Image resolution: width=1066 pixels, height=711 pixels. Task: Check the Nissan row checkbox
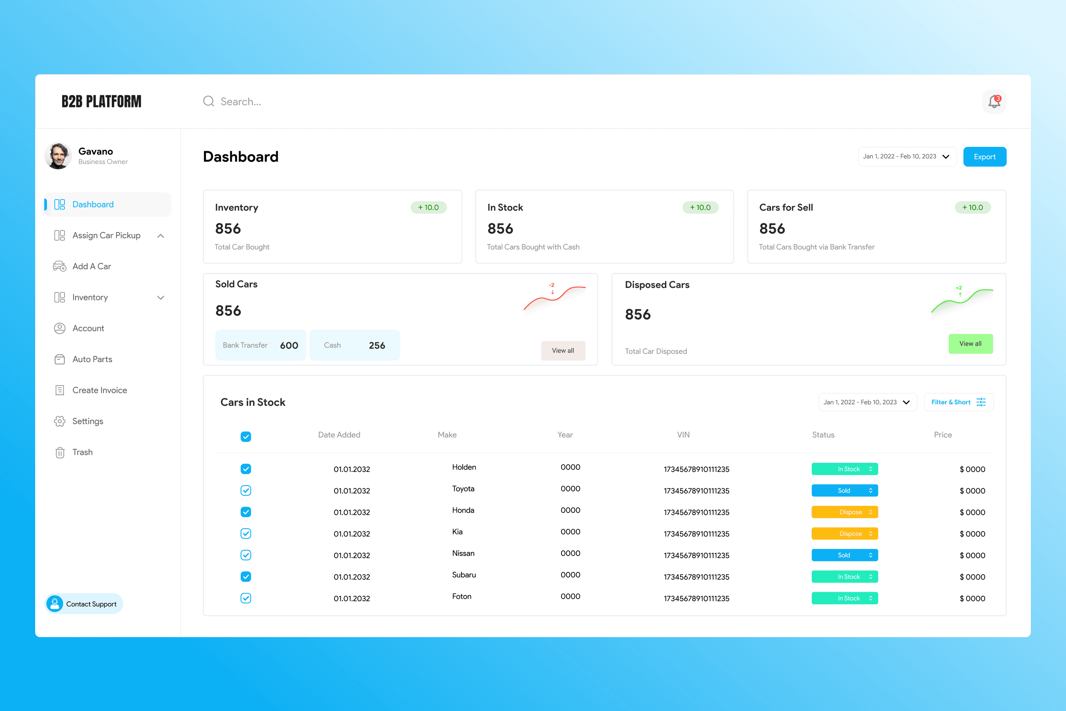click(246, 555)
